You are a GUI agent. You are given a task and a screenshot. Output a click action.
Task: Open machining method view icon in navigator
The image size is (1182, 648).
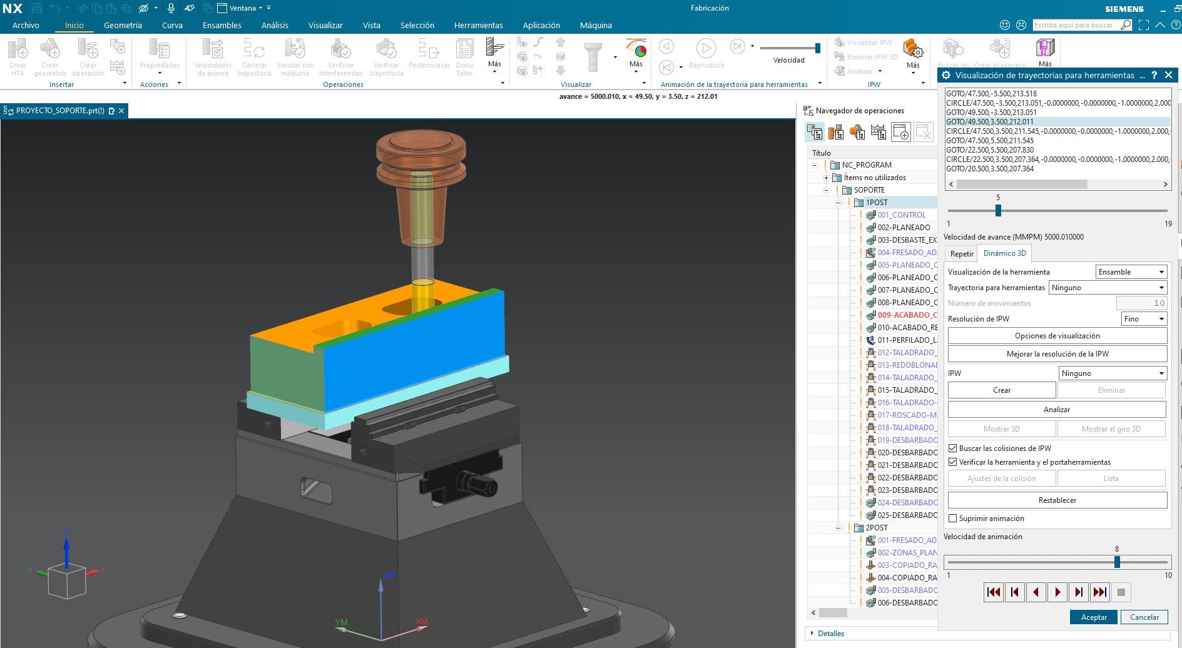(879, 132)
